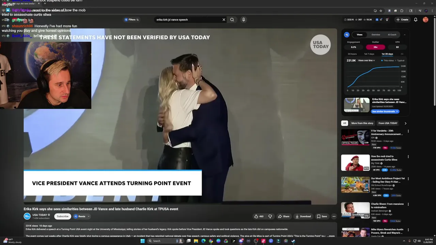Open the YouTube account avatar menu

click(425, 20)
